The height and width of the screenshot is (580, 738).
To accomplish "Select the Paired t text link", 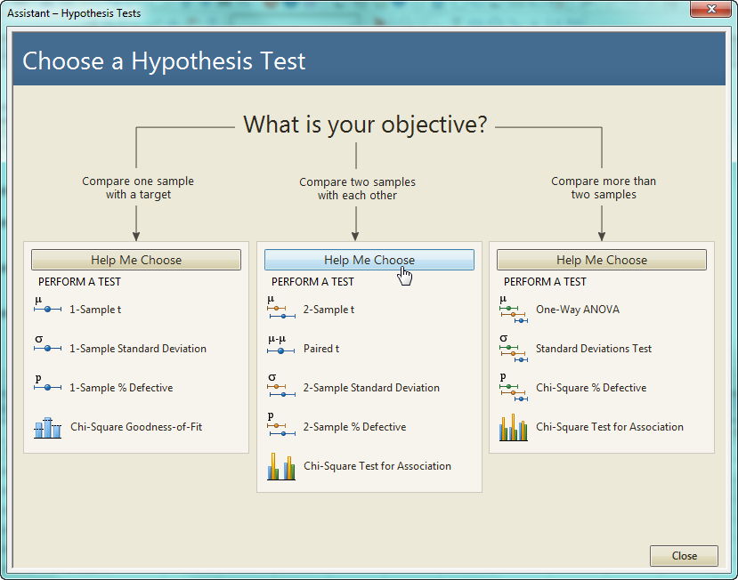I will [x=321, y=349].
